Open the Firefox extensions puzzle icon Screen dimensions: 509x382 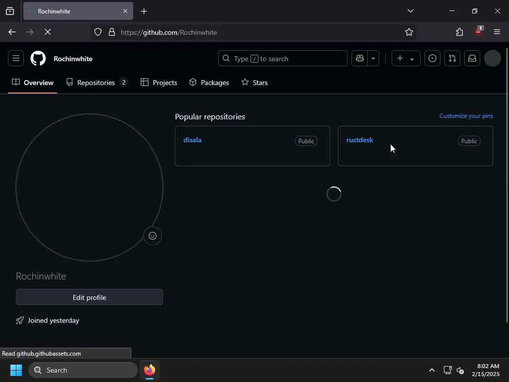(x=459, y=32)
